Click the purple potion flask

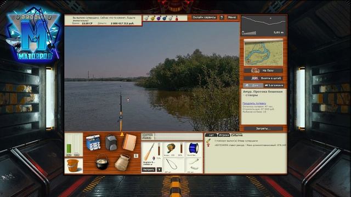pos(158,18)
